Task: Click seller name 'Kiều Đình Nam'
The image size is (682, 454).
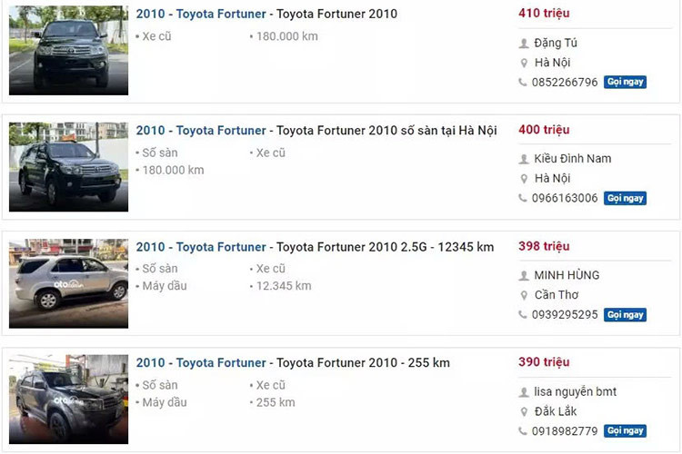Action: (x=572, y=159)
